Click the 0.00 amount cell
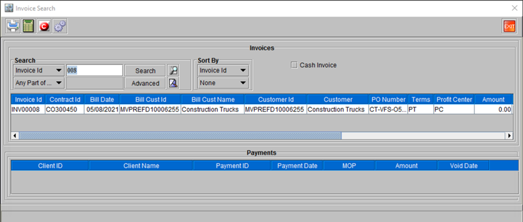Image resolution: width=523 pixels, height=222 pixels. 493,109
